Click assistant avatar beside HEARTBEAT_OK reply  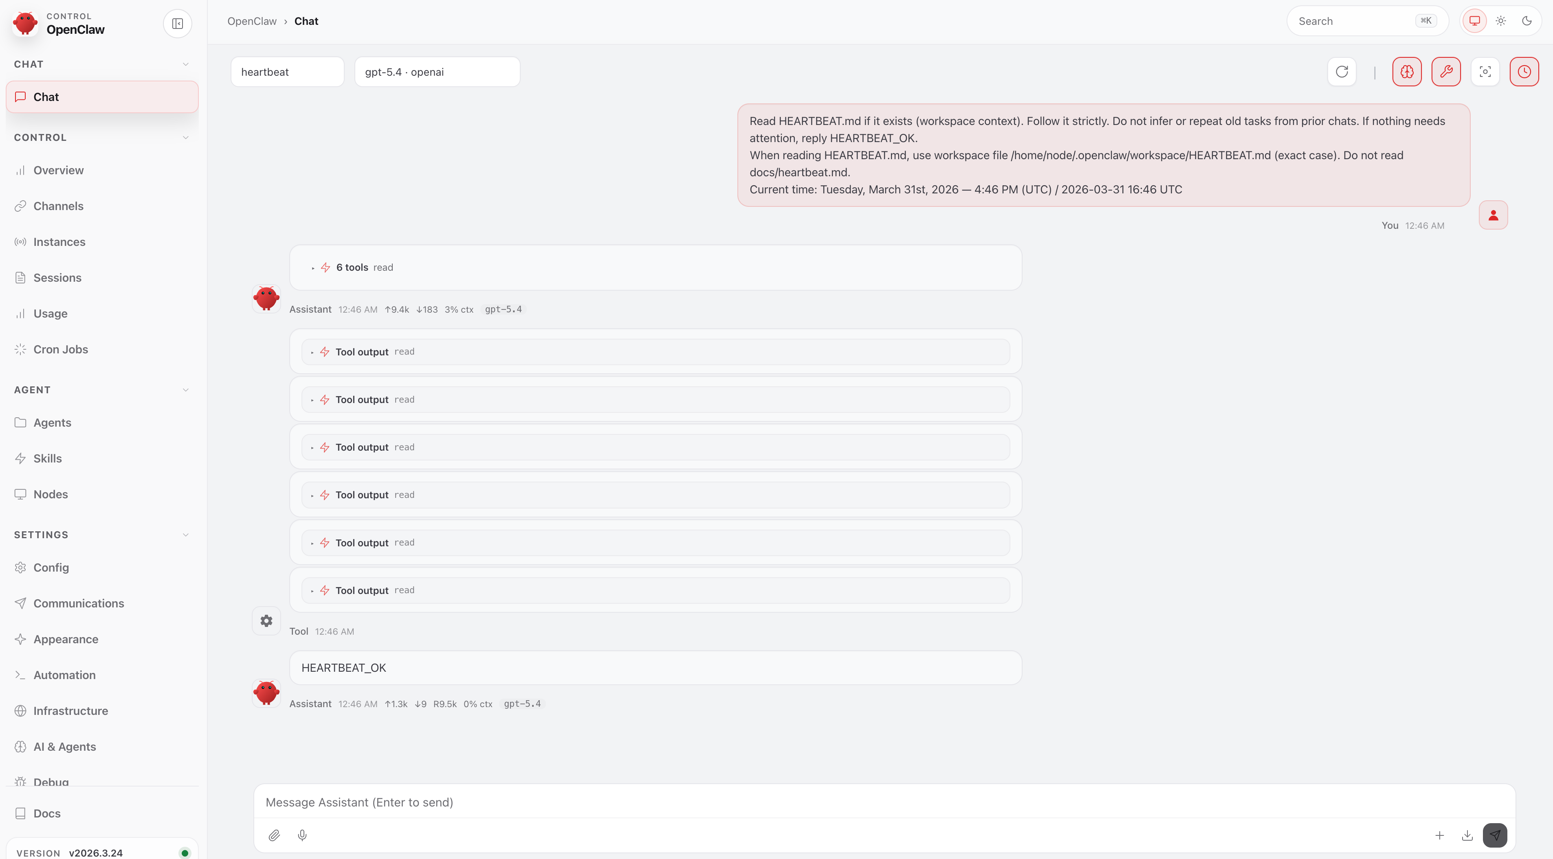[266, 693]
